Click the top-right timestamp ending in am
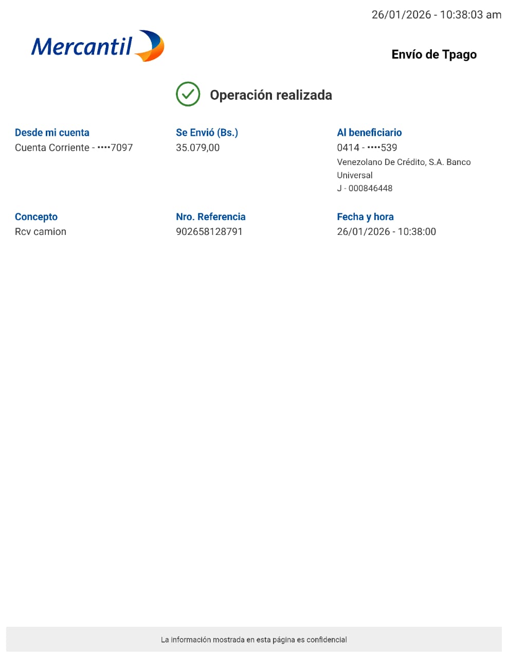Screen dimensions: 508x658 point(436,15)
